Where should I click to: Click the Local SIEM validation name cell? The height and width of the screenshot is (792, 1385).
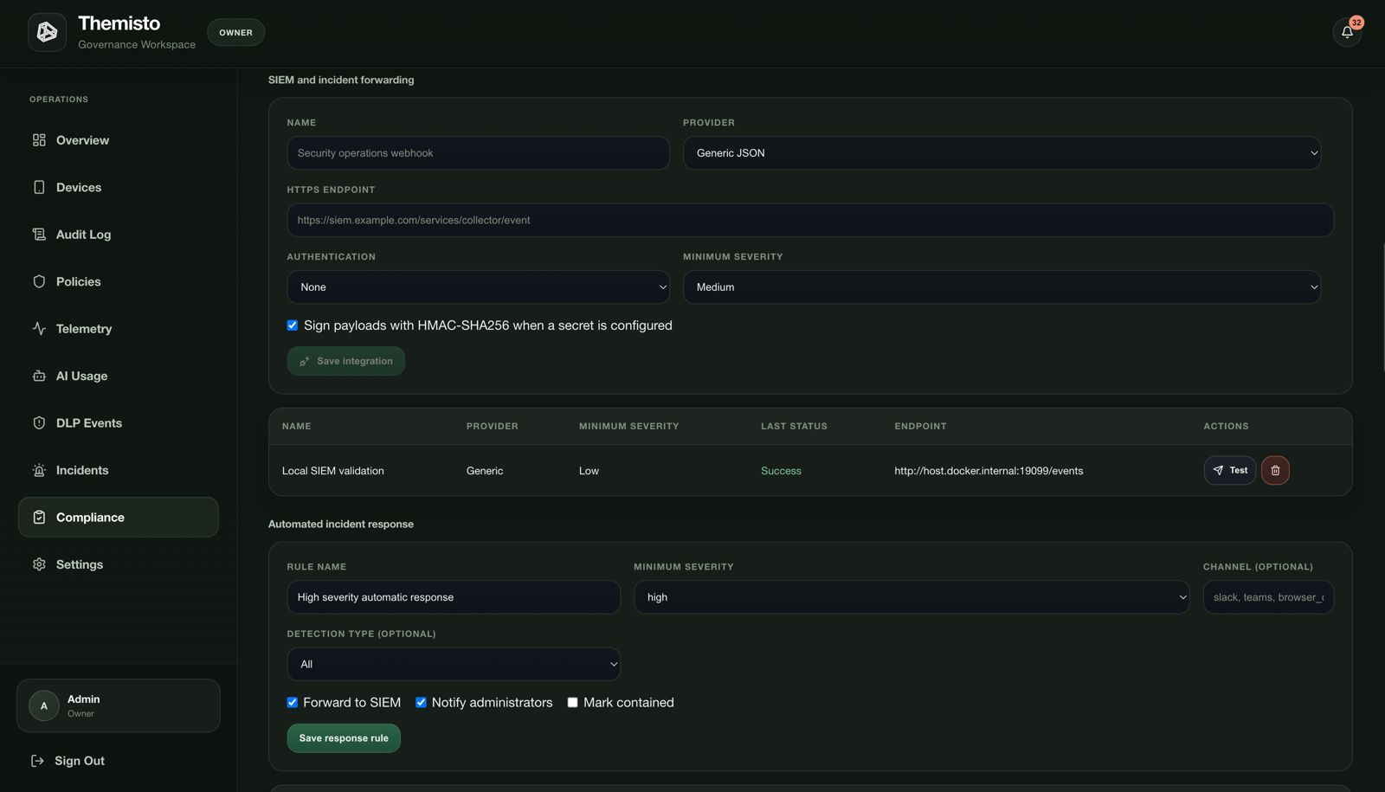point(333,471)
